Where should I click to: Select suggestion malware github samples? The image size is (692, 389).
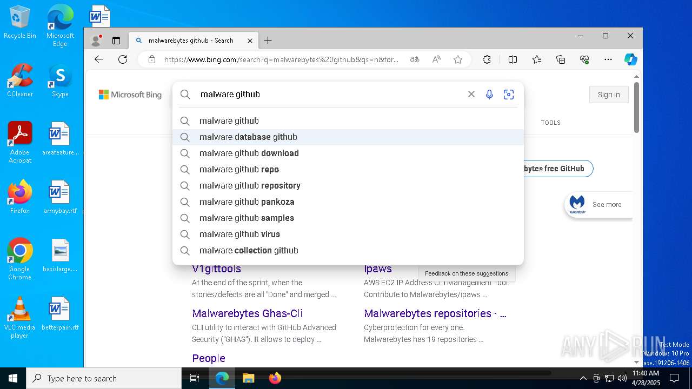[x=348, y=218]
